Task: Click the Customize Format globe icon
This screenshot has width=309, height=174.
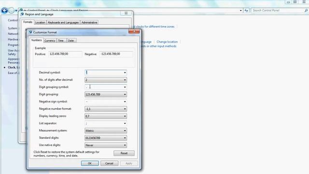Action: point(30,32)
